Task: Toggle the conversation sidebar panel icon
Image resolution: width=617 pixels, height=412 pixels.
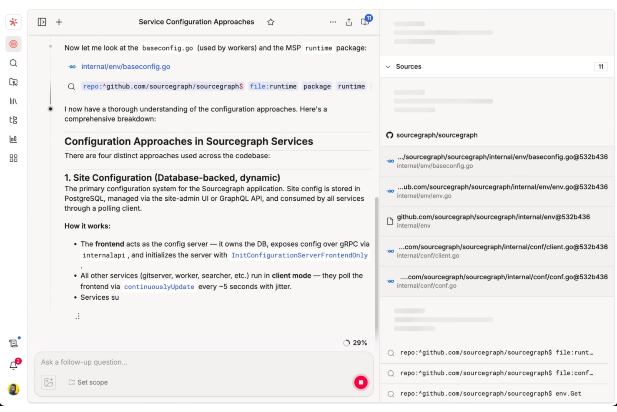Action: point(42,22)
